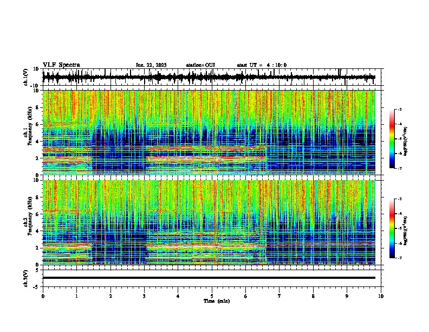Image resolution: width=429 pixels, height=332 pixels.
Task: Click the "ch.3(V)" axis label
Action: point(26,278)
